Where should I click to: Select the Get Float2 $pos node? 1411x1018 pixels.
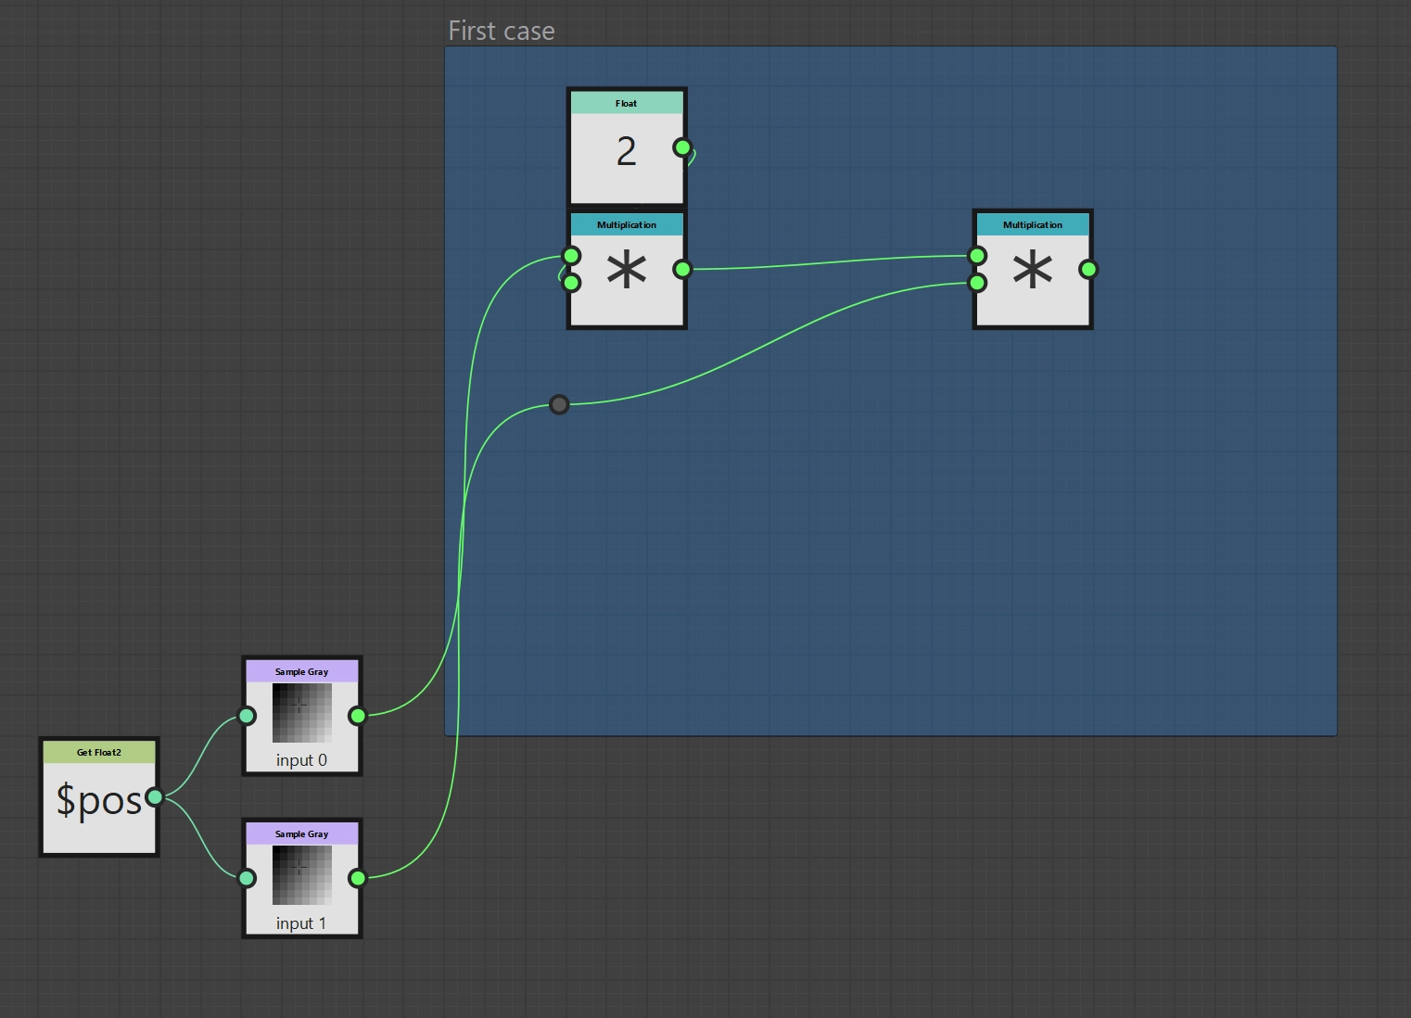(99, 797)
